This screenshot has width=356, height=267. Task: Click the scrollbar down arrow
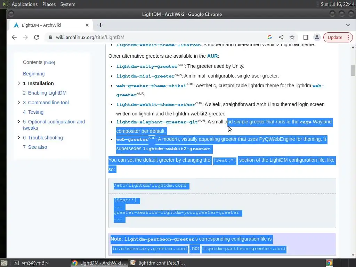tap(353, 255)
